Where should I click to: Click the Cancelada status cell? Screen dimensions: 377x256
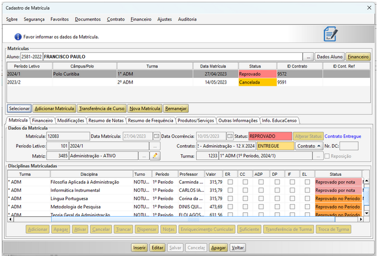click(257, 82)
